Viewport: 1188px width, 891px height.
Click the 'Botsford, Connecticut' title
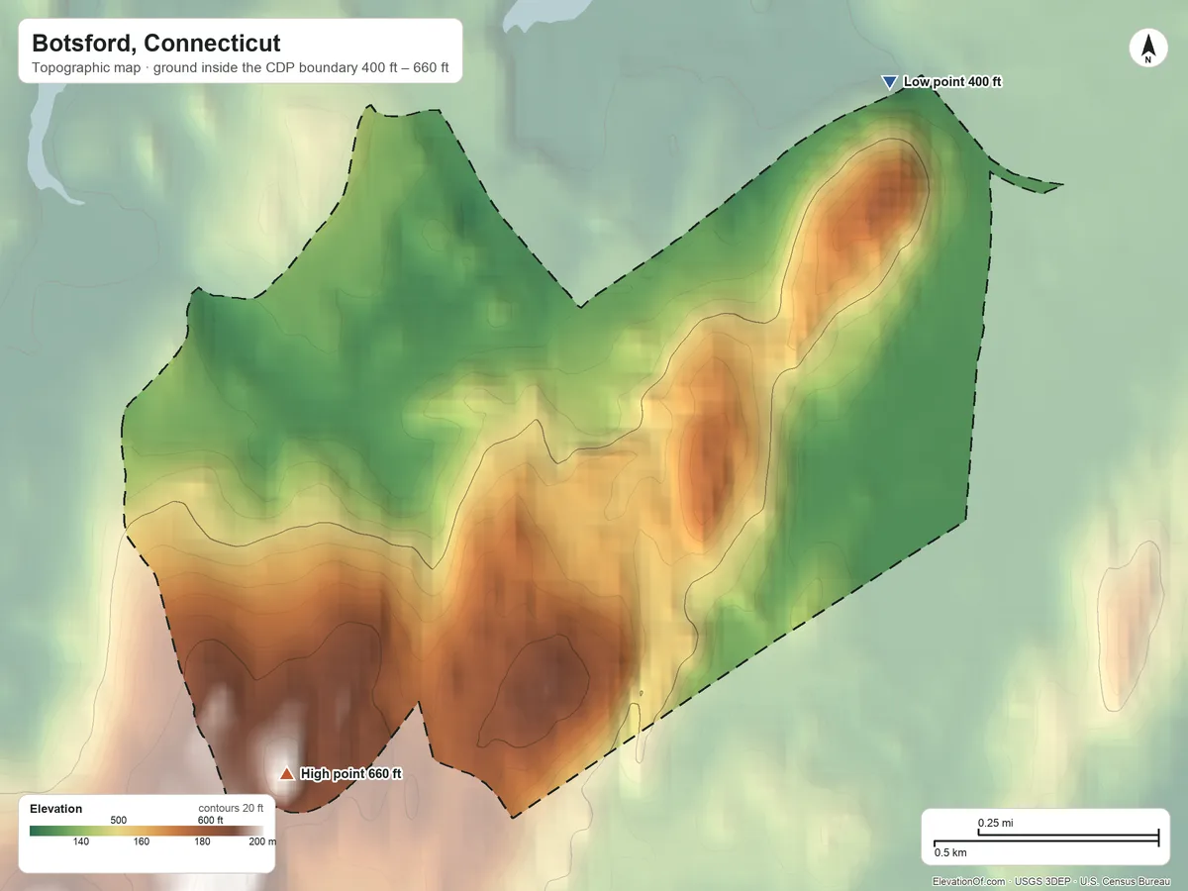coord(156,44)
